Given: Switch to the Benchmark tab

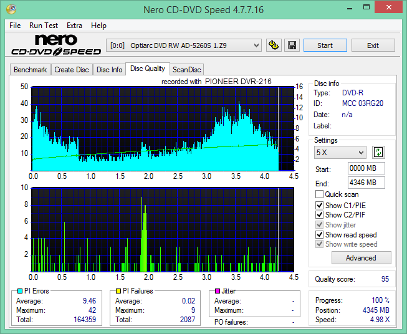Looking at the screenshot, I should [31, 70].
